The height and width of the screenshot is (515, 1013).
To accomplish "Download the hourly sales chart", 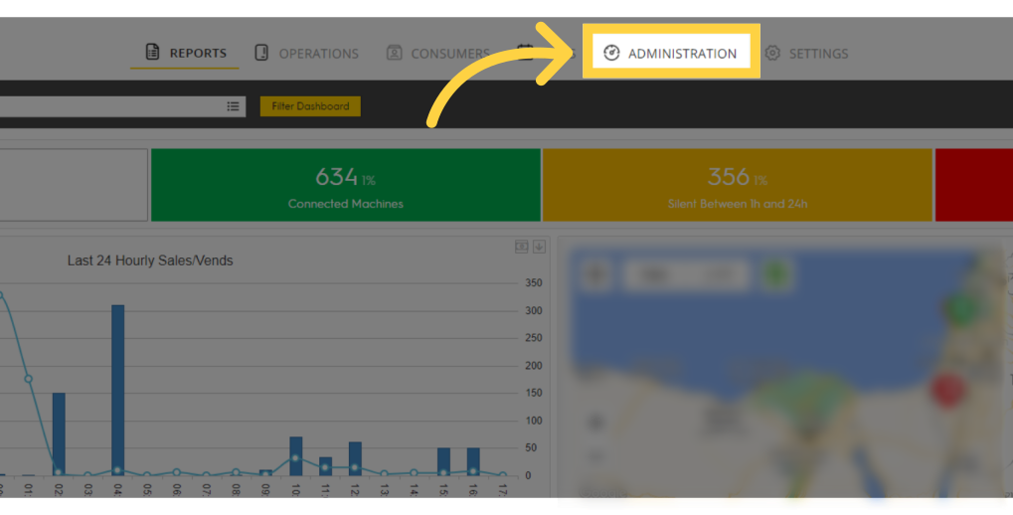I will pos(540,247).
